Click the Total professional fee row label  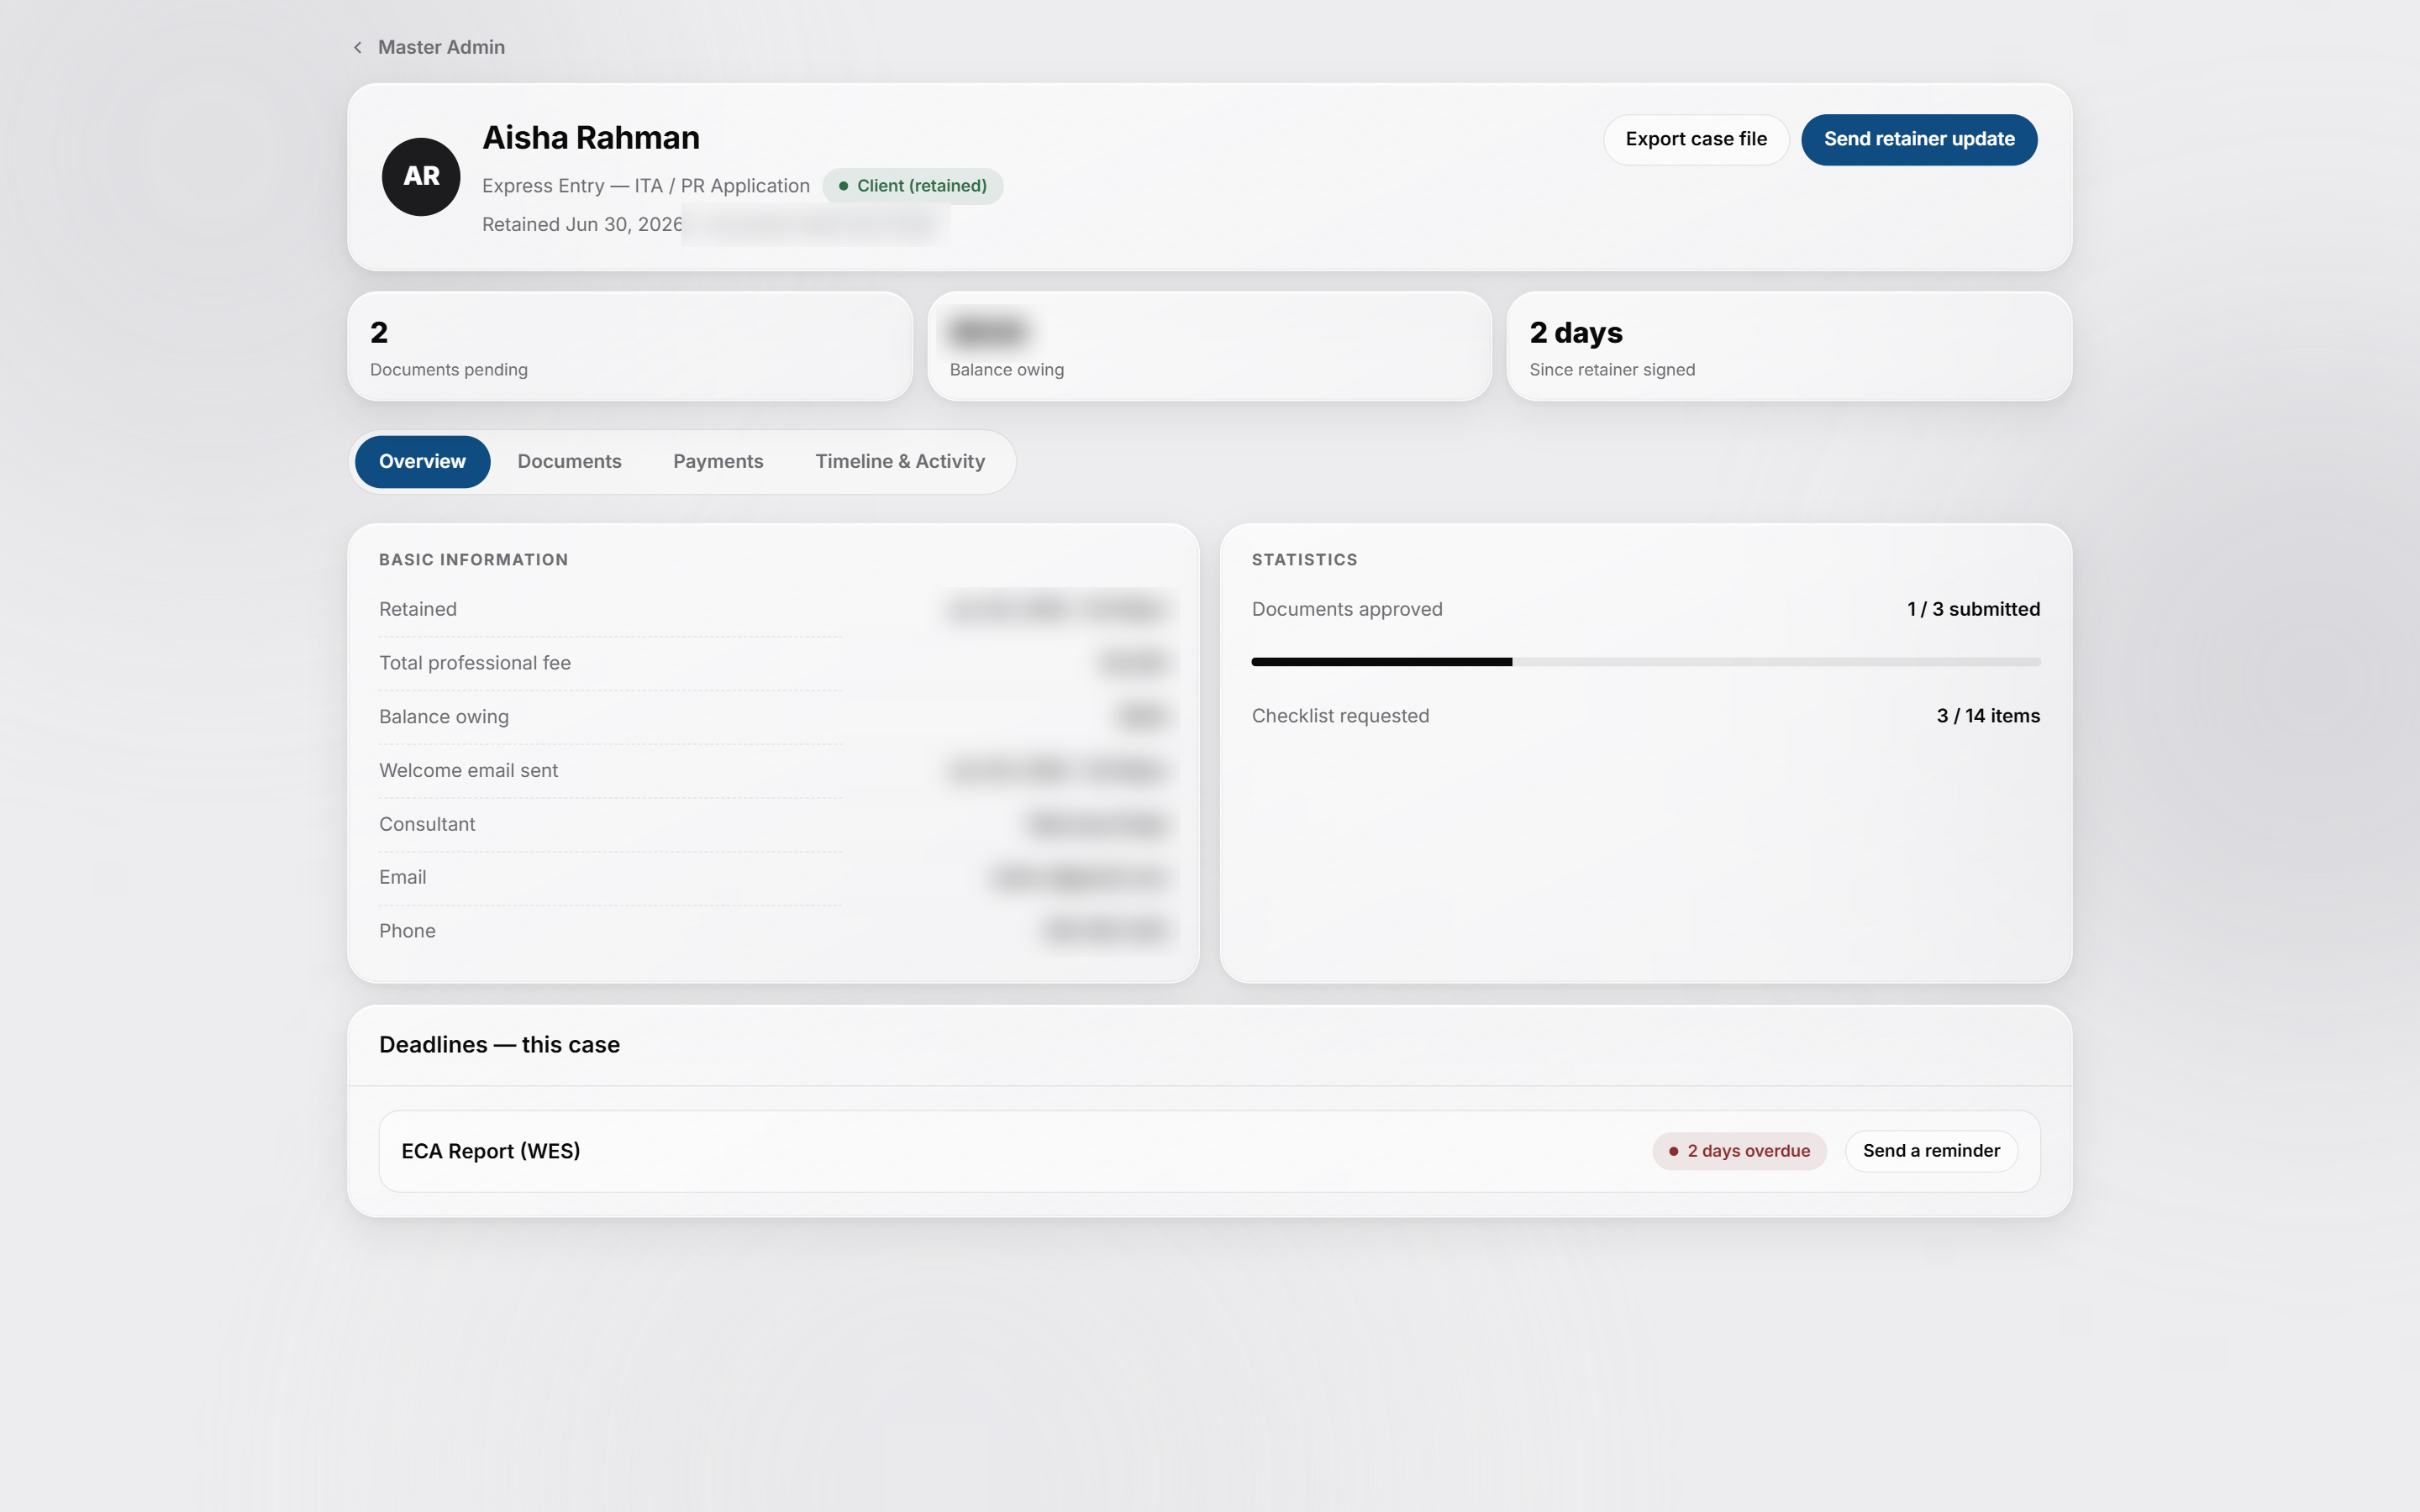475,663
